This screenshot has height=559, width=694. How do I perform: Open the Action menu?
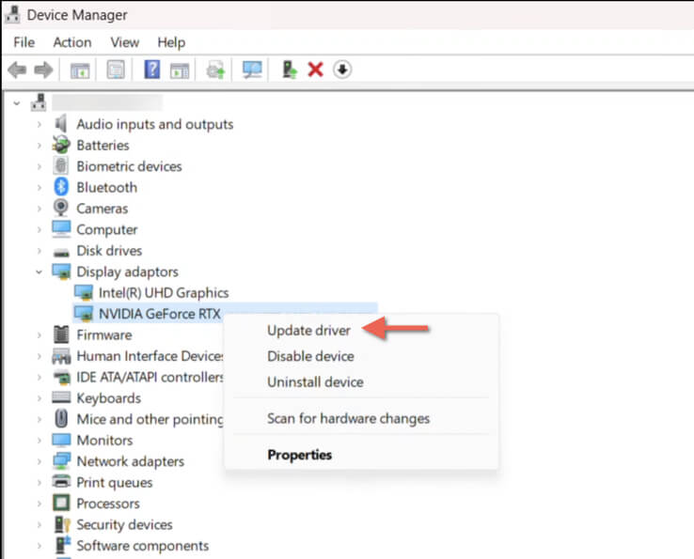pos(72,42)
